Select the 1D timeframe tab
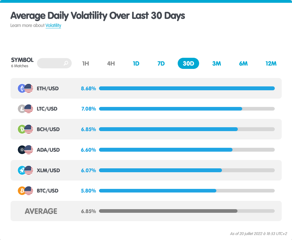The width and height of the screenshot is (292, 240). tap(136, 64)
